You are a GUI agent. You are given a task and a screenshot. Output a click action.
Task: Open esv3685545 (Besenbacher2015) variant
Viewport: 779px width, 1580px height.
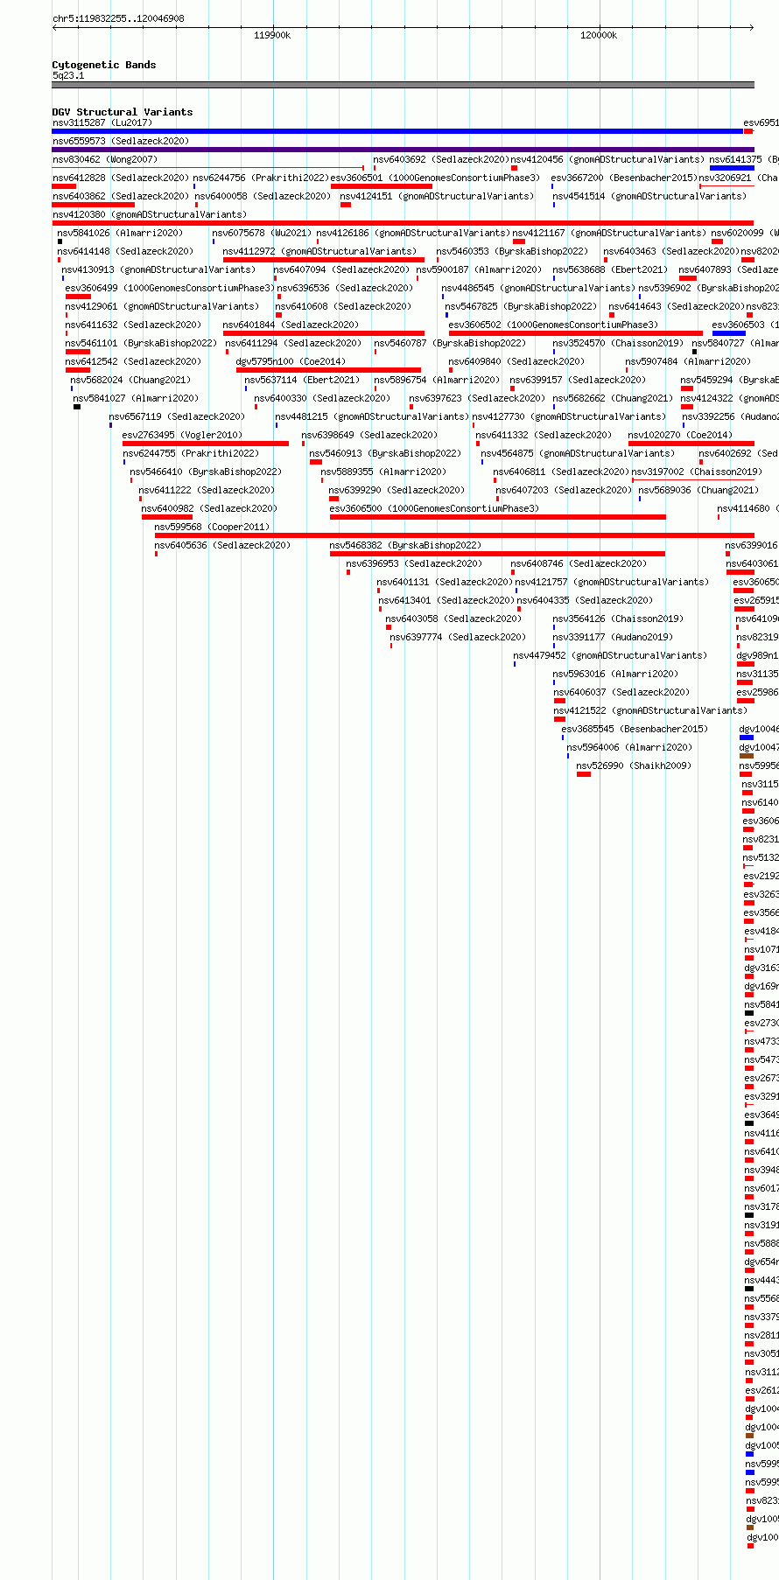tap(635, 729)
